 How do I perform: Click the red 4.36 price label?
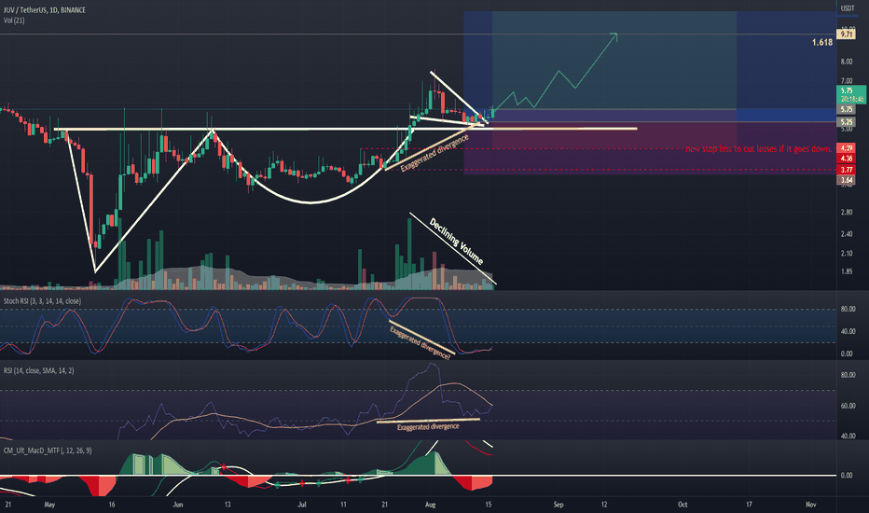click(847, 159)
